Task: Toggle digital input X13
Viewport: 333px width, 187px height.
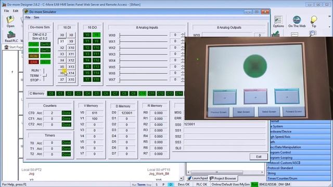Action: click(71, 67)
